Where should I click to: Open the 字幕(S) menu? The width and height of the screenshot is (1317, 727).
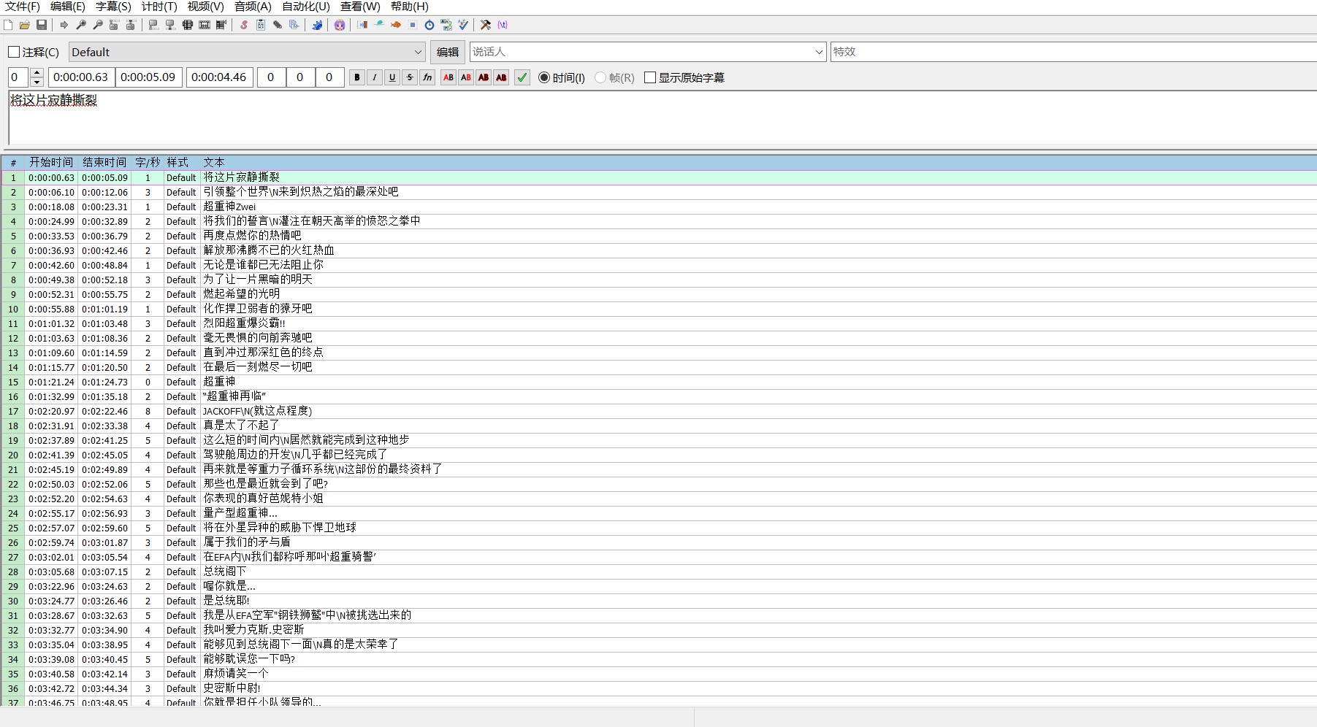(x=113, y=7)
